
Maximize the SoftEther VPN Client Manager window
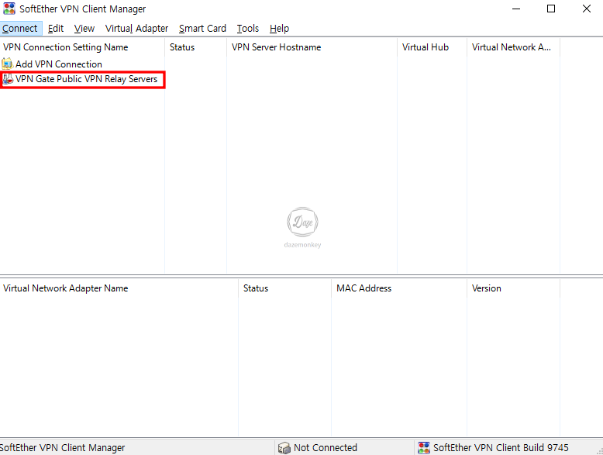pos(551,9)
